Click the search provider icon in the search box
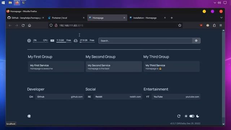The width and height of the screenshot is (231, 130). (196, 41)
